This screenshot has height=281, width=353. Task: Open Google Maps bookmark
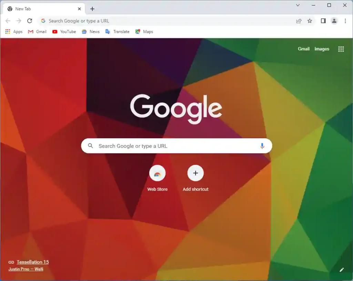[144, 31]
